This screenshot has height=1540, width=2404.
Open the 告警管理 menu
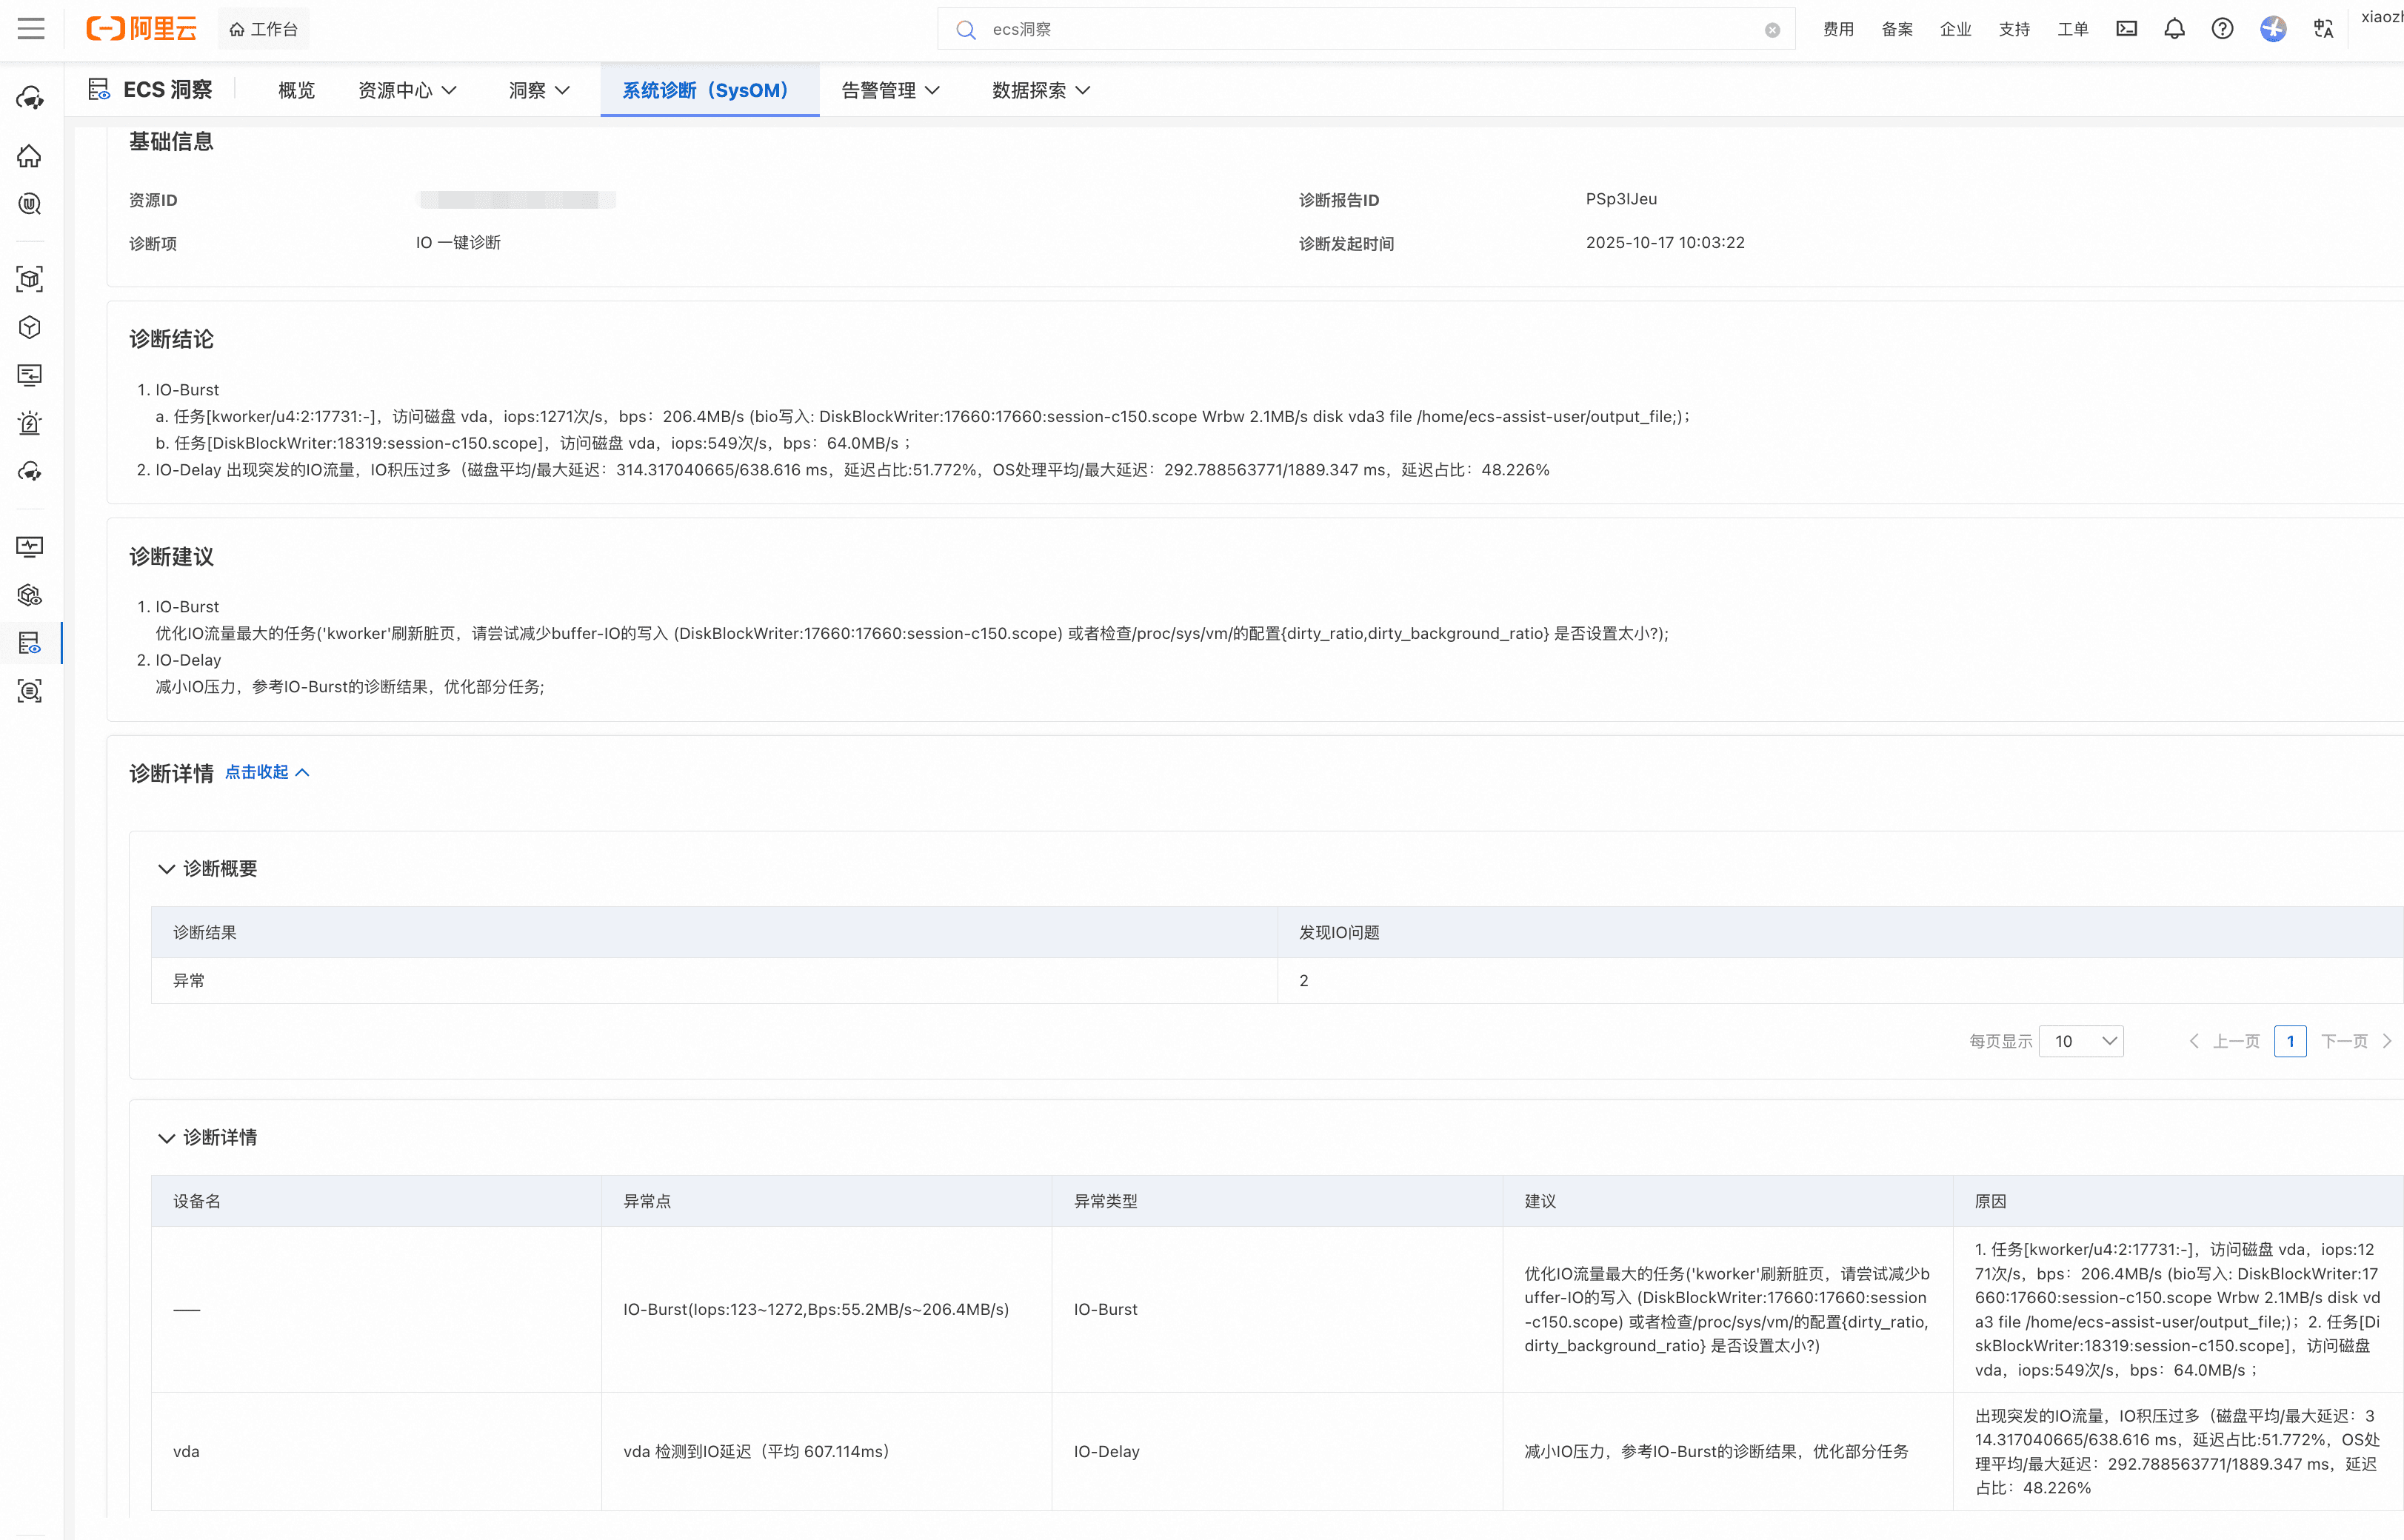[x=890, y=90]
